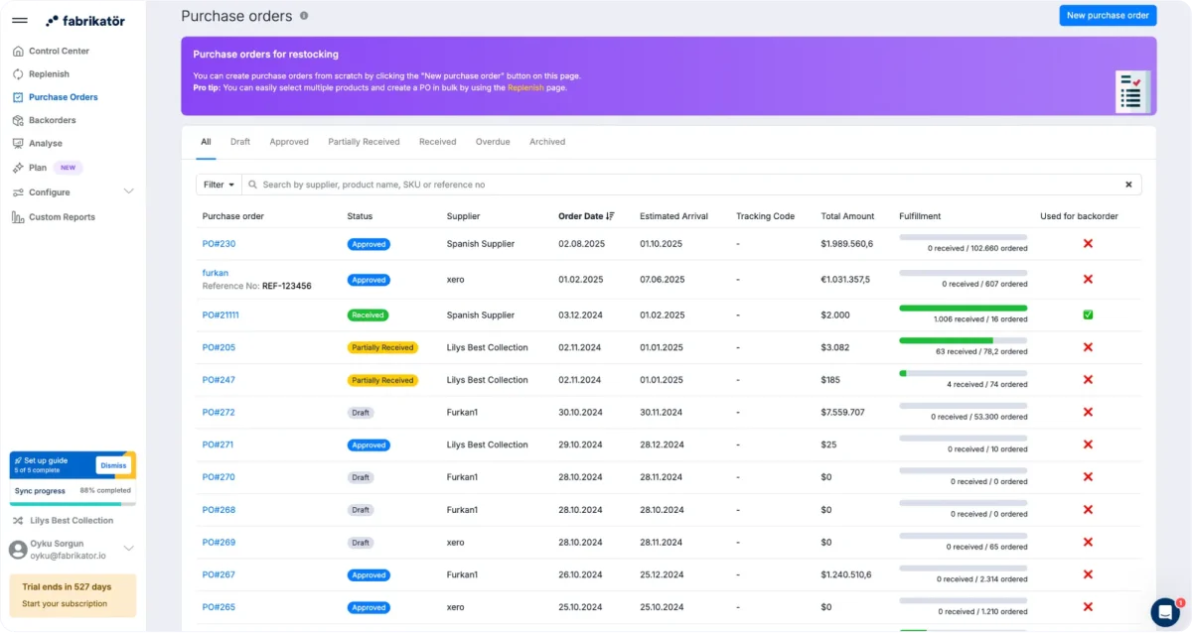This screenshot has width=1192, height=633.
Task: Open the chat support bubble icon
Action: coord(1164,611)
